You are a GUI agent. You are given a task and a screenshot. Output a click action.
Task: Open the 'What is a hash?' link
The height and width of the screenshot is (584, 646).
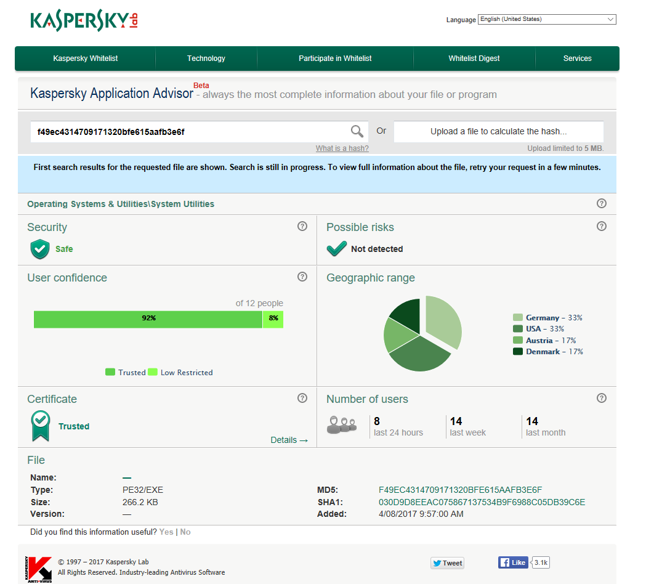[x=342, y=148]
